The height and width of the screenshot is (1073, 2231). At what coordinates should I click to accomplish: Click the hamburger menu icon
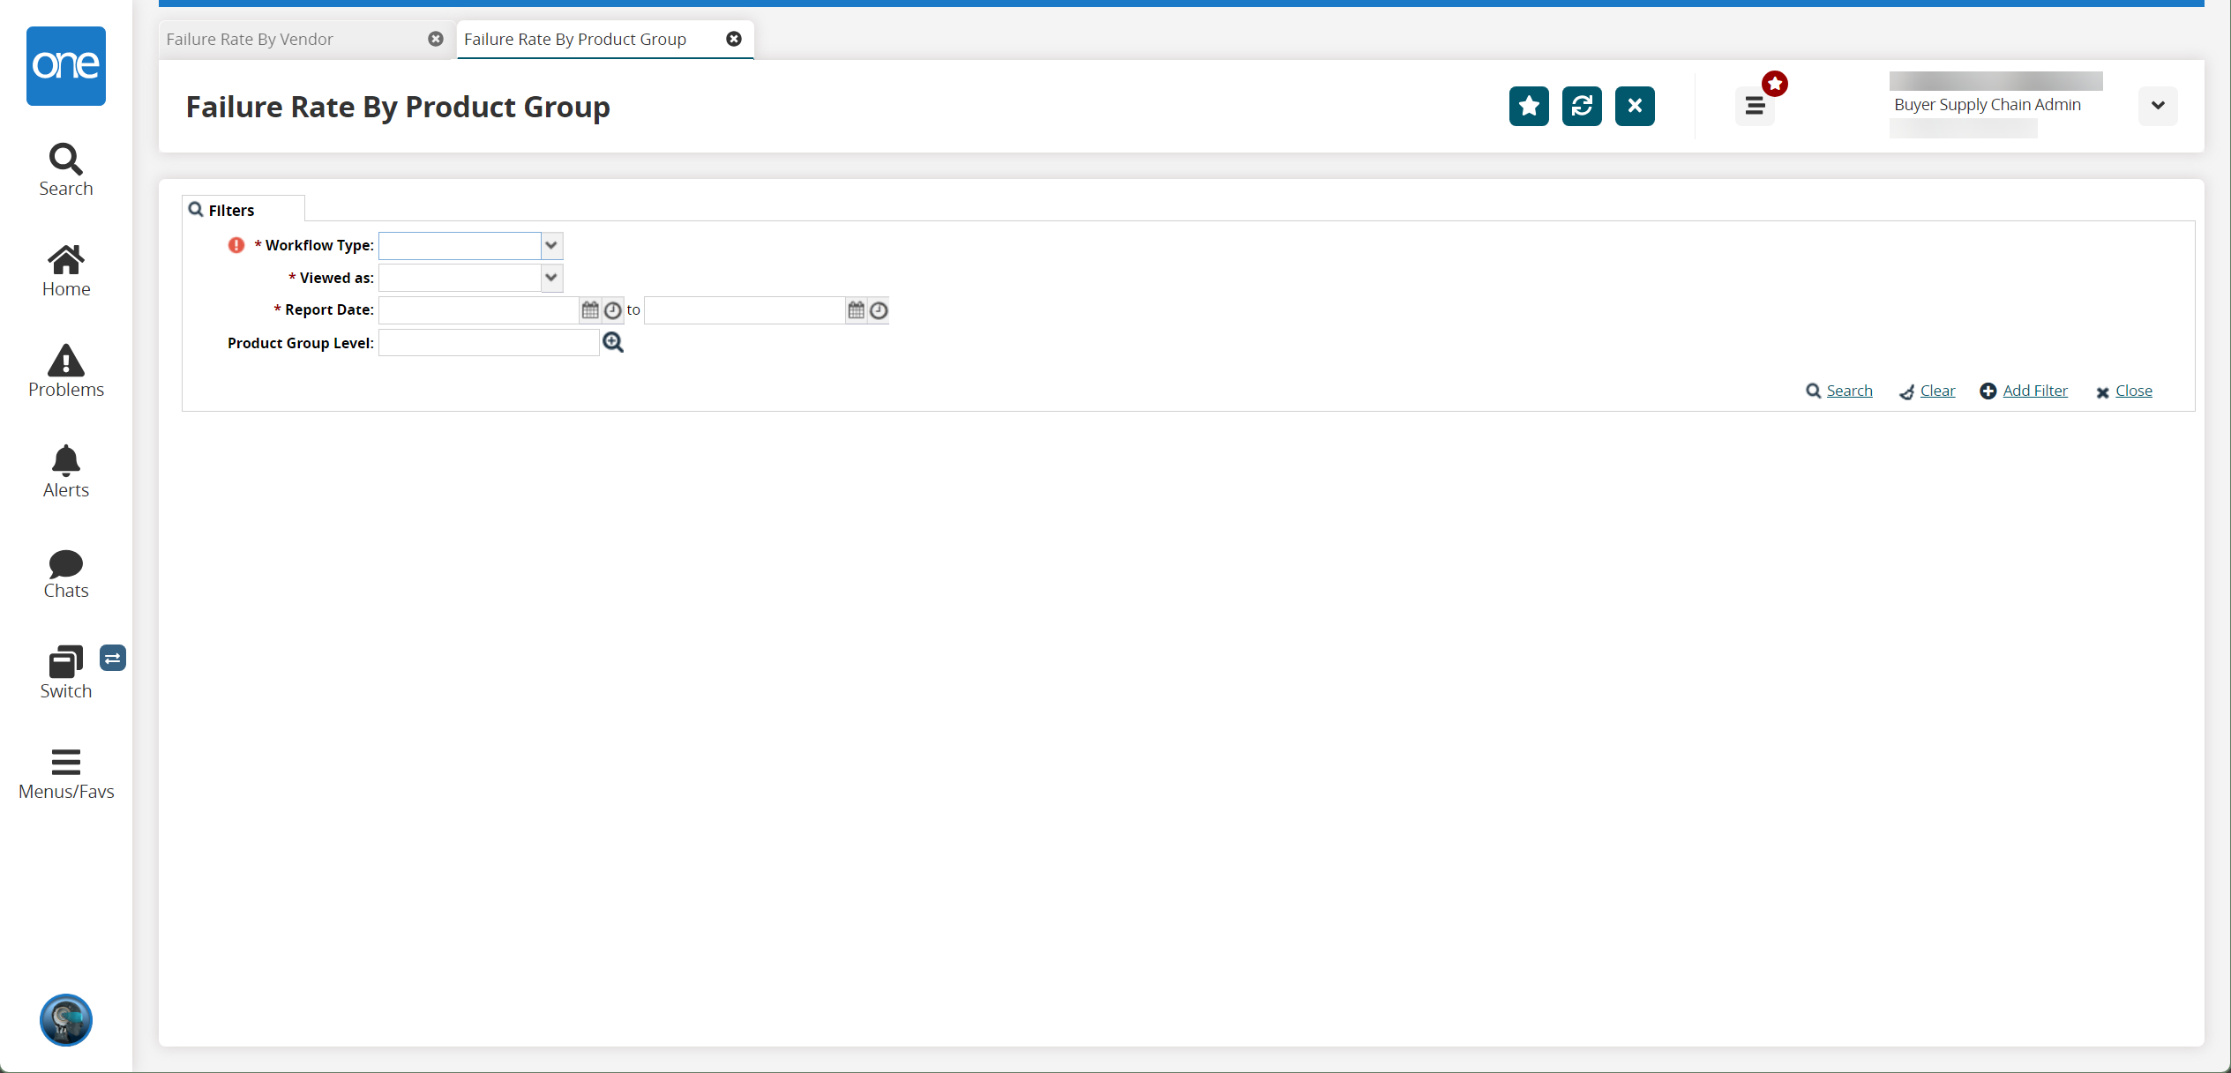pyautogui.click(x=1755, y=105)
